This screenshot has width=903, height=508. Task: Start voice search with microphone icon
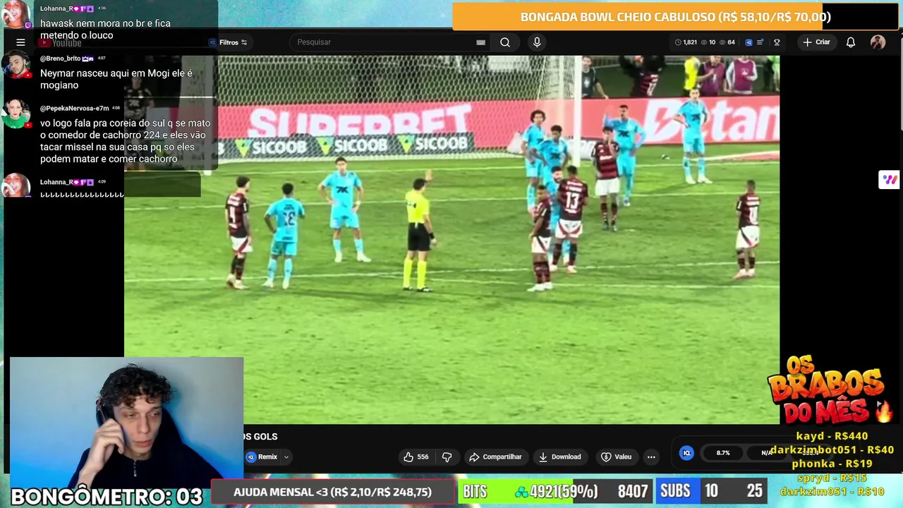point(537,42)
